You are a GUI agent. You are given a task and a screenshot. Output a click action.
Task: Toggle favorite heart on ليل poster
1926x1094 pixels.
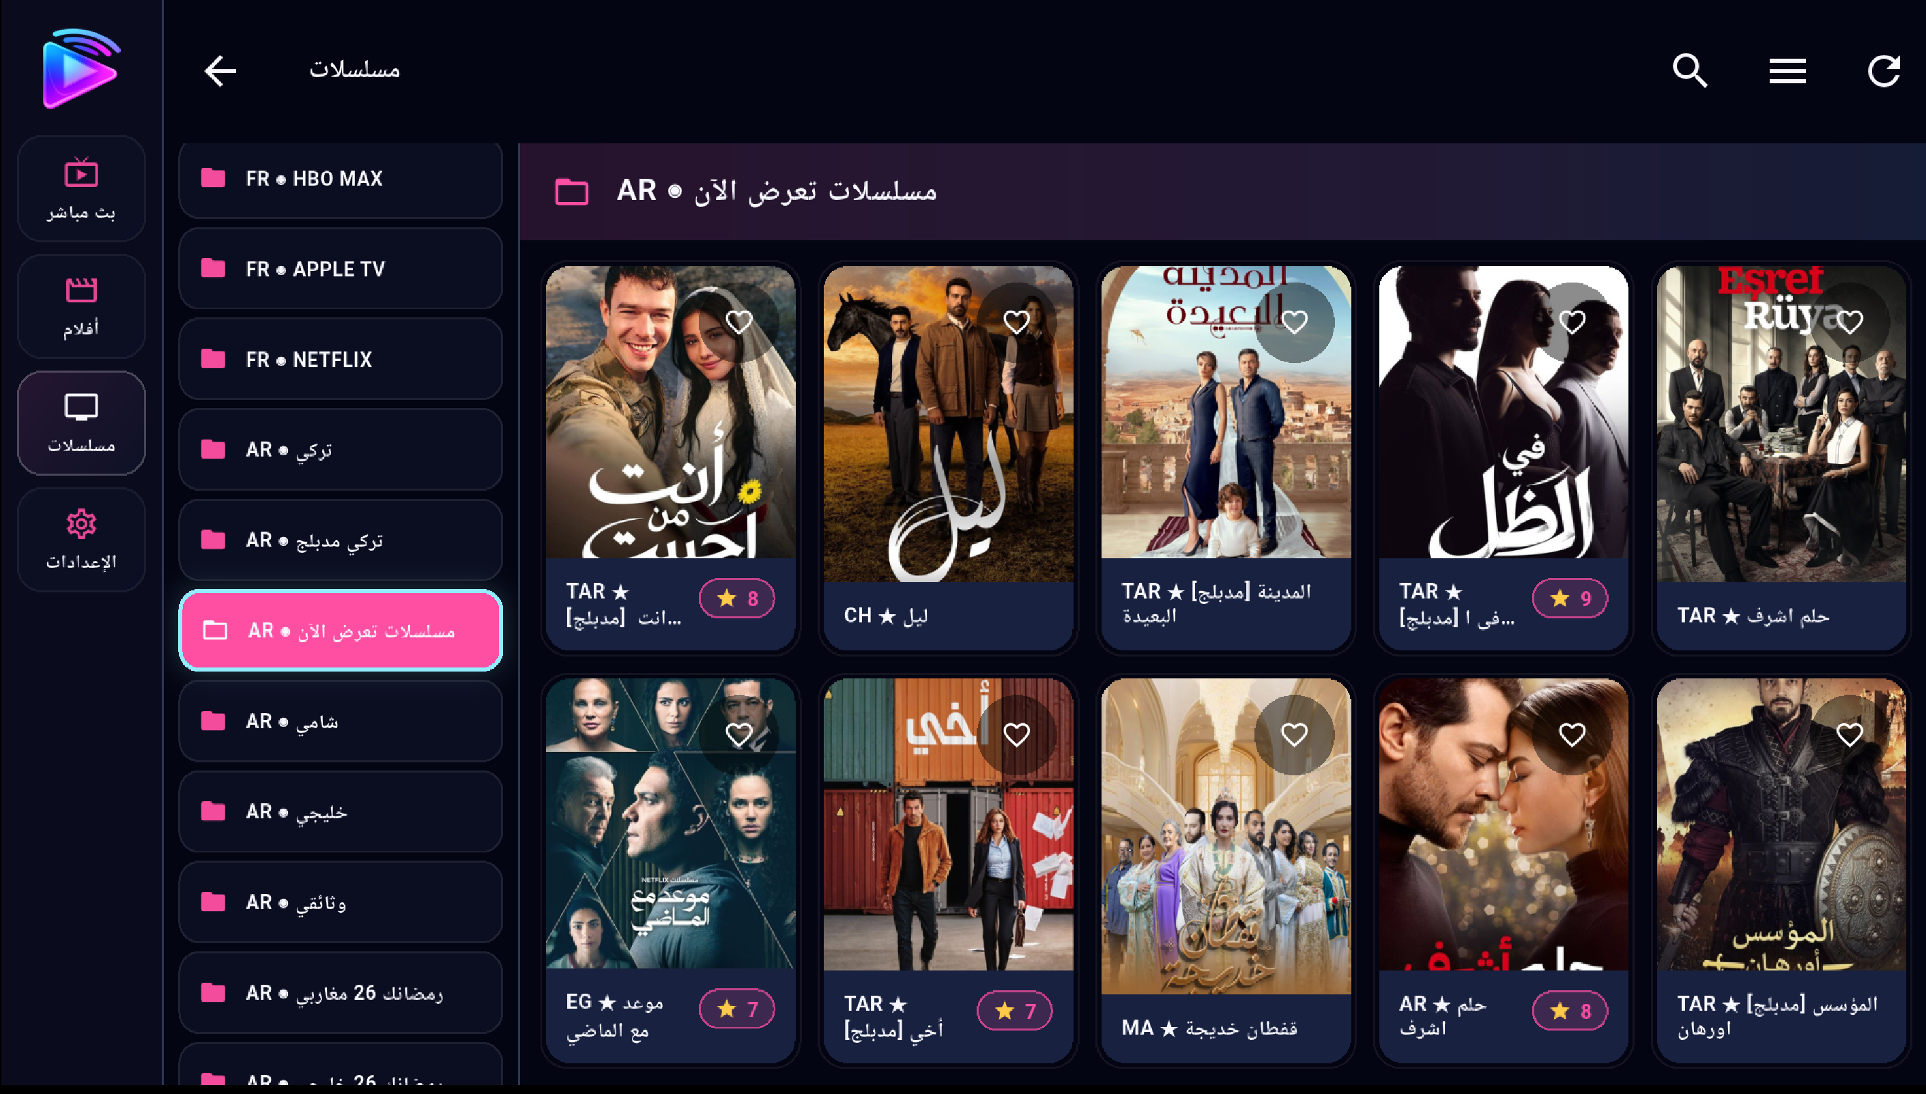pyautogui.click(x=1016, y=322)
